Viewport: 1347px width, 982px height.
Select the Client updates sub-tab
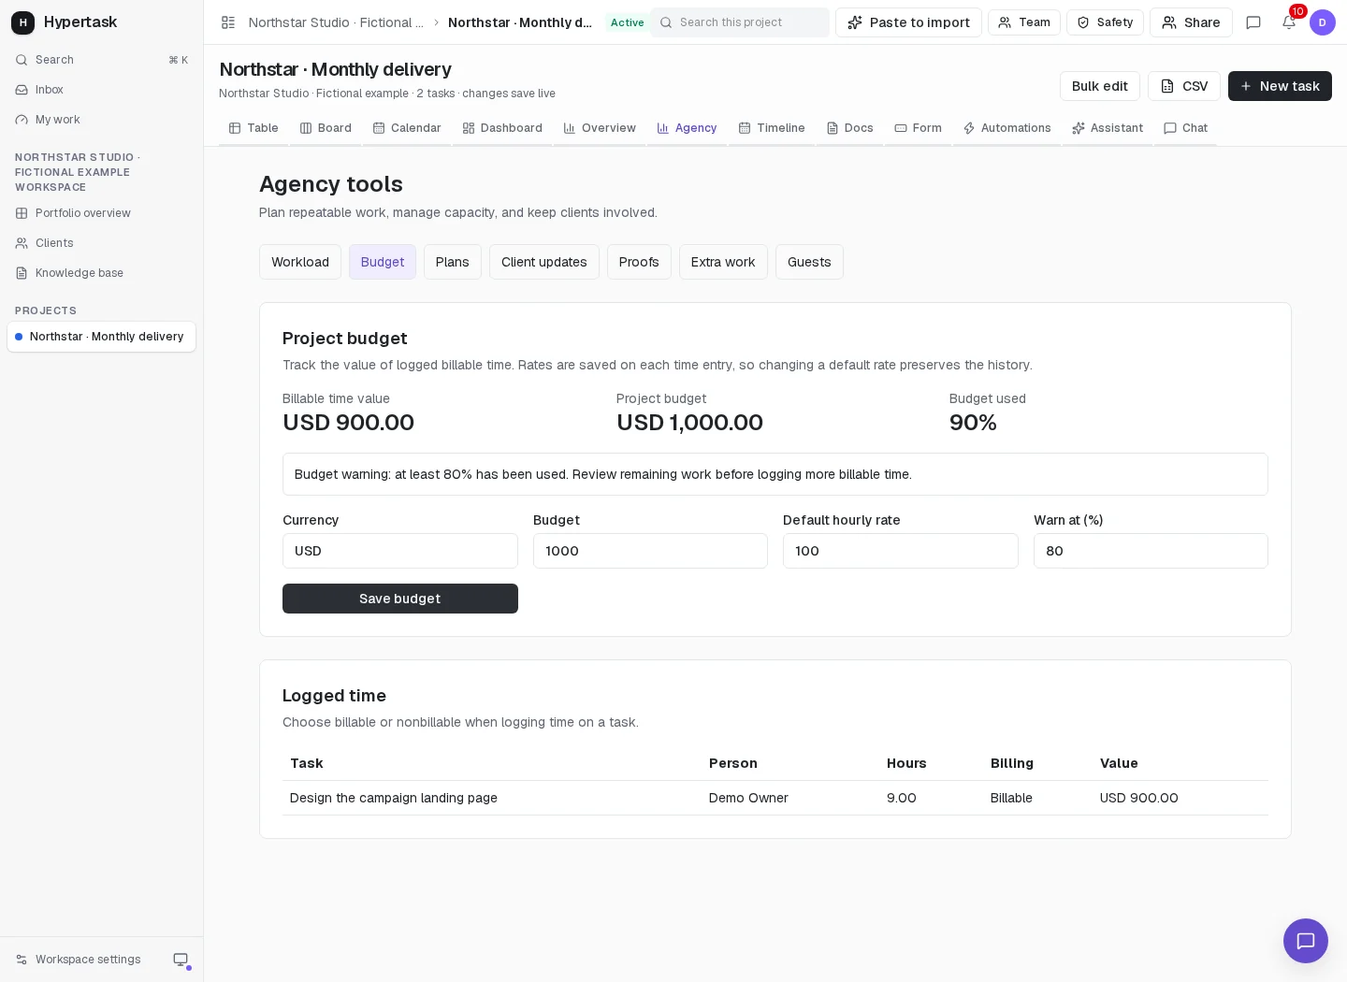544,262
